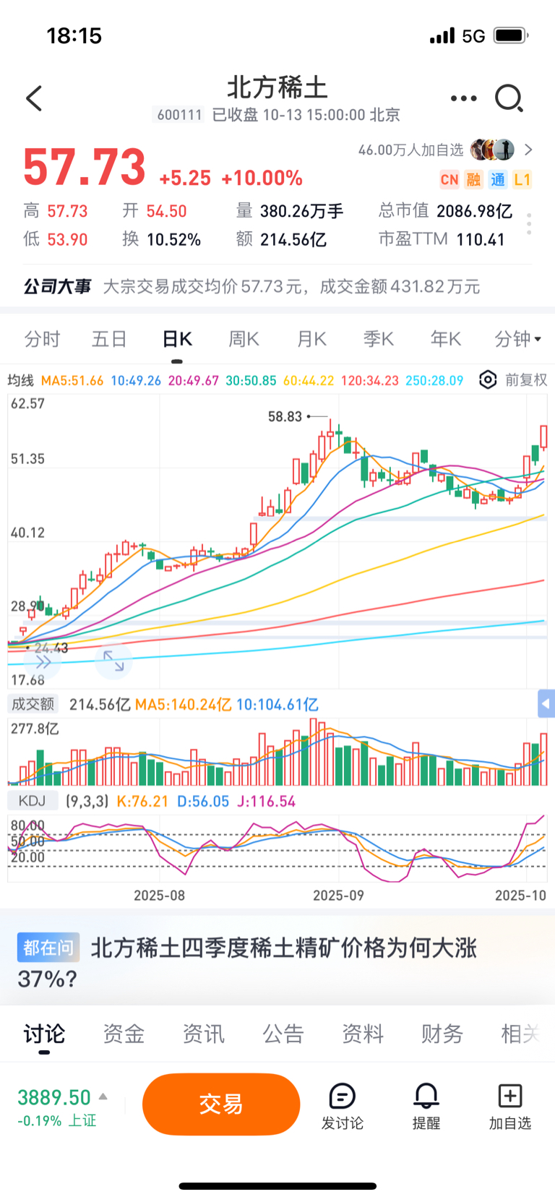Tap the +10.00% change value

pyautogui.click(x=262, y=179)
